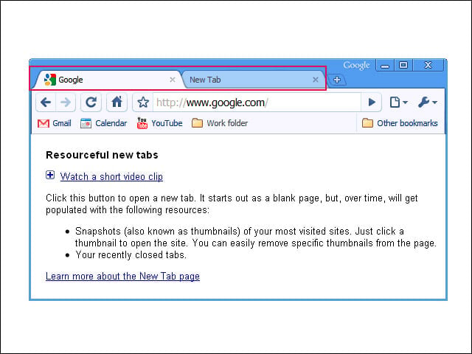
Task: Switch to the Google tab
Action: (x=107, y=80)
